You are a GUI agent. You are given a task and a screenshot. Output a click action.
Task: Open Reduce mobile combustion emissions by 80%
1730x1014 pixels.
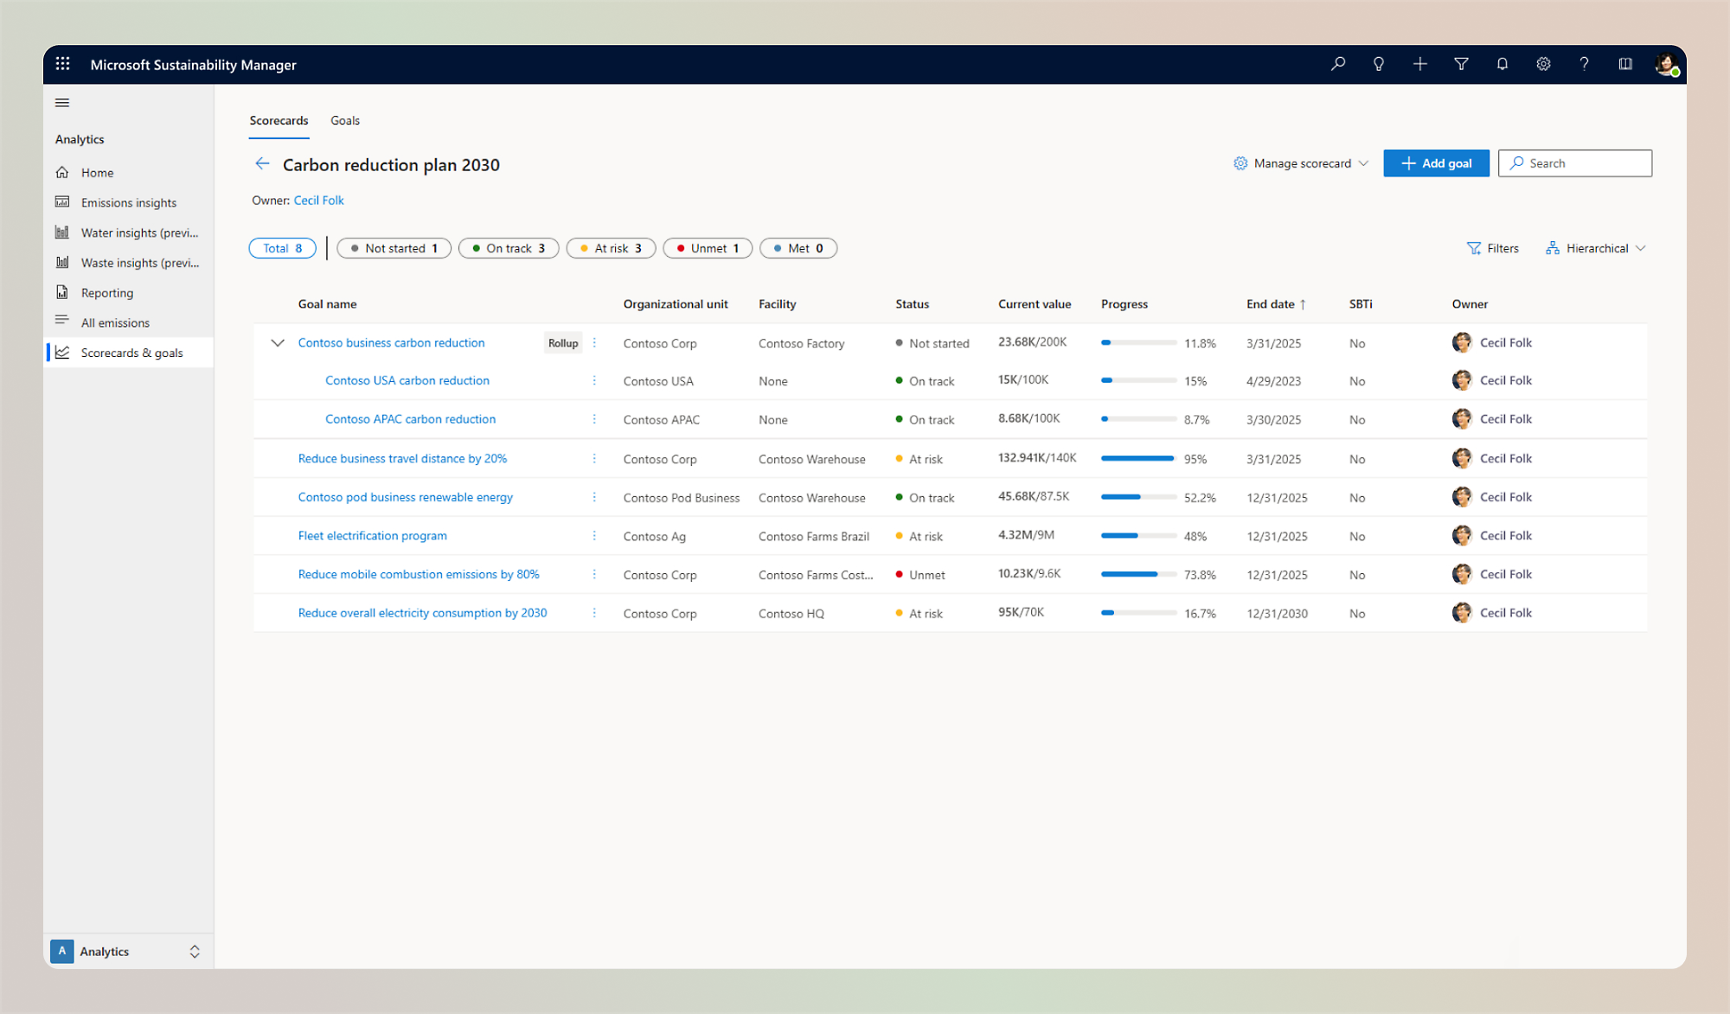click(x=419, y=575)
